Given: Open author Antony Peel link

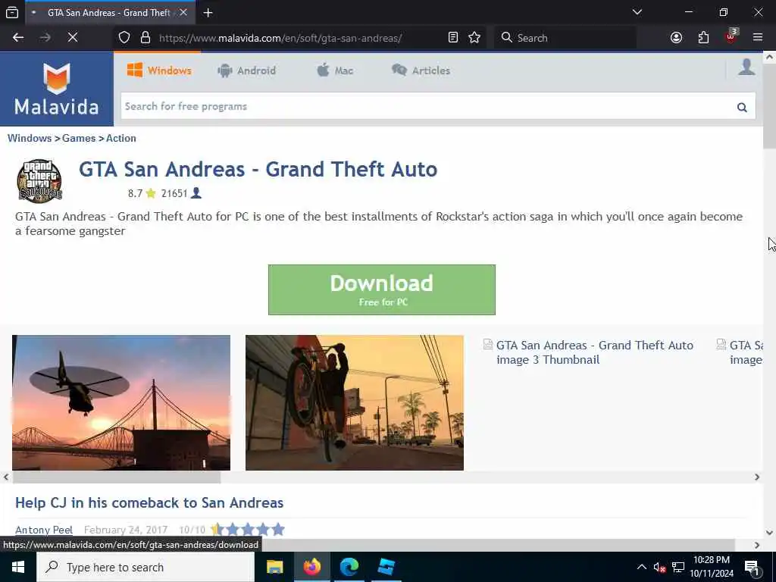Looking at the screenshot, I should point(44,530).
